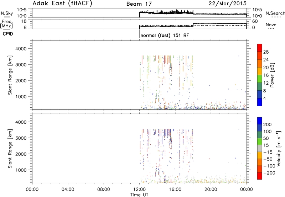
Task: Click the green 12 dB colorbar segment
Action: [260, 79]
